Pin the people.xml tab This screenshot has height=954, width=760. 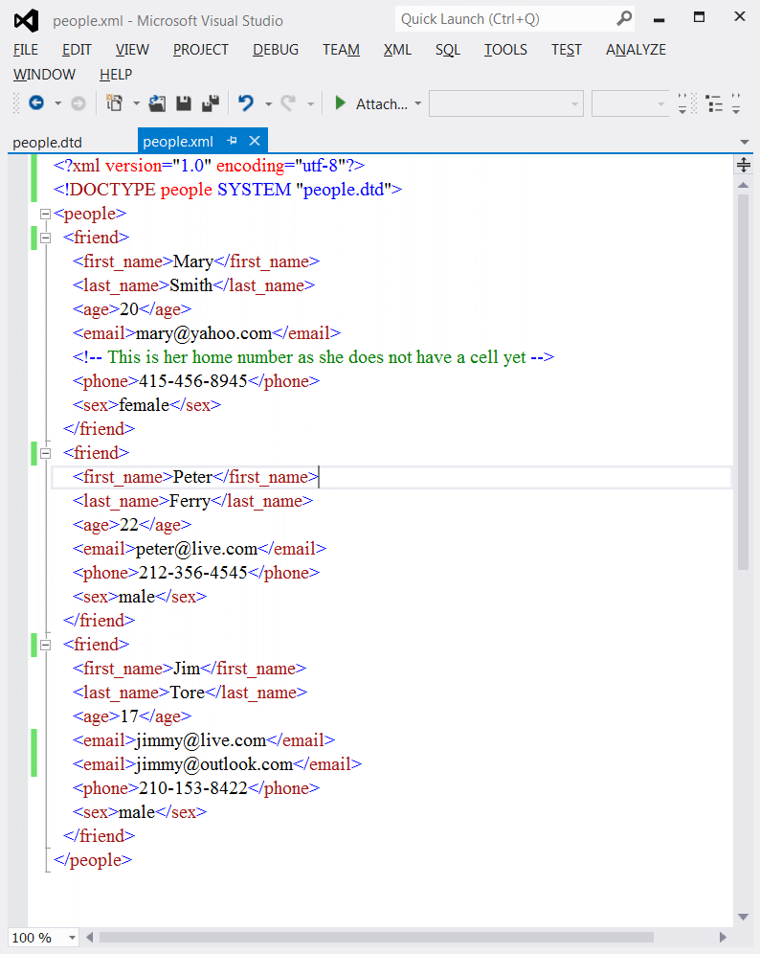(x=232, y=141)
